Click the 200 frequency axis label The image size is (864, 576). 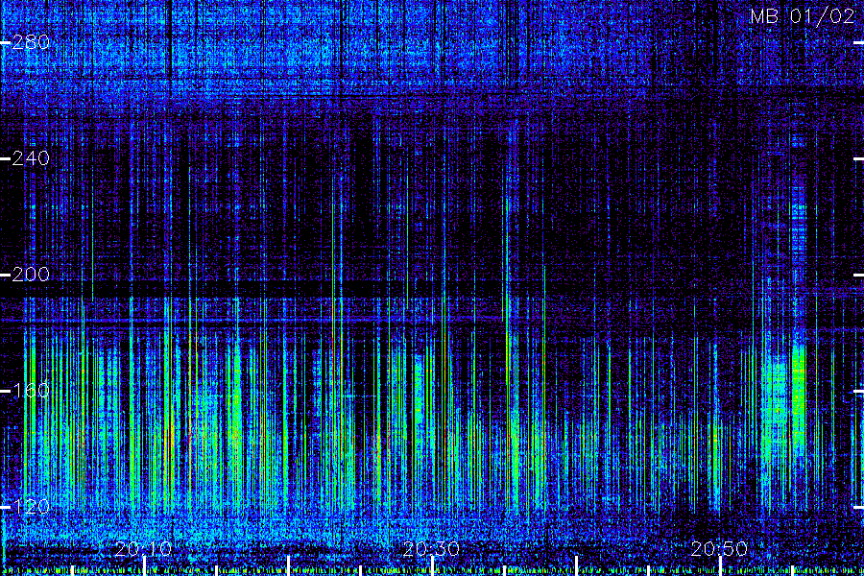(x=31, y=275)
